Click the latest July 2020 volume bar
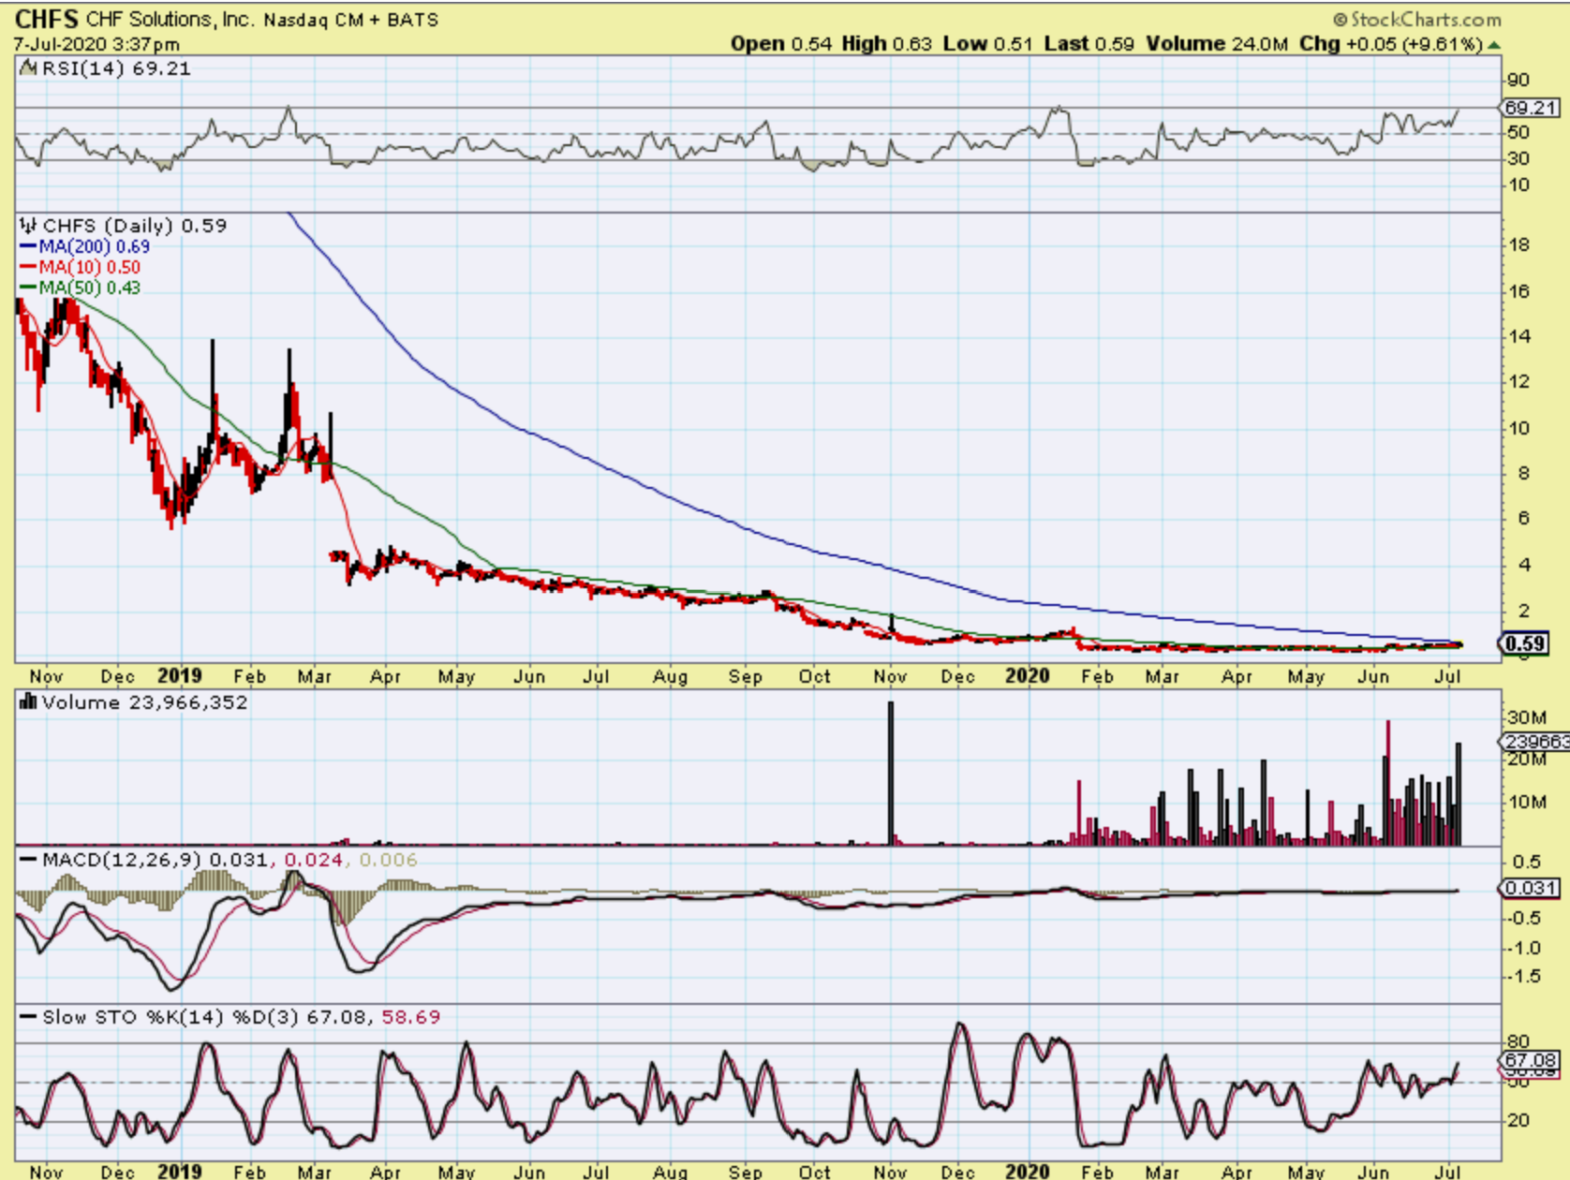Image resolution: width=1570 pixels, height=1180 pixels. pyautogui.click(x=1459, y=794)
